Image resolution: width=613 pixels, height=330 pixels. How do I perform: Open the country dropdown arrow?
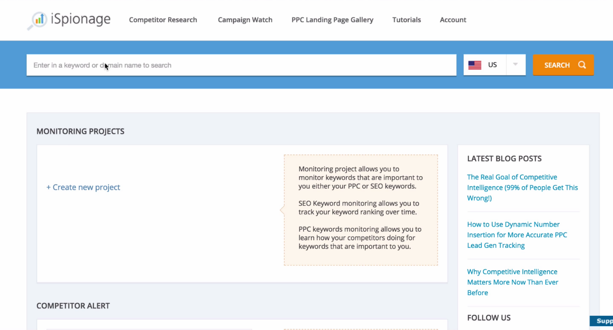pos(516,64)
